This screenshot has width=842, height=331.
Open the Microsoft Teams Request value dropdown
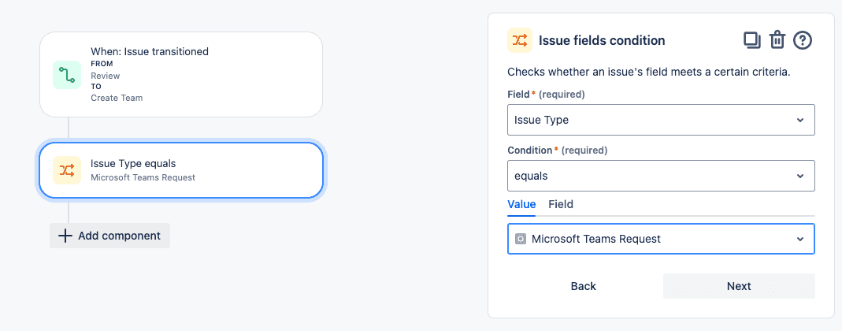(x=661, y=239)
